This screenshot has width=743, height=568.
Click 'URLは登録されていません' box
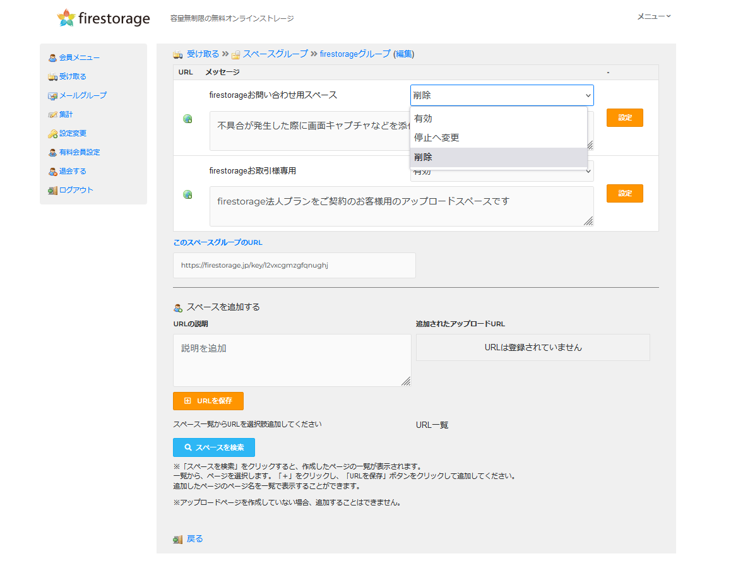(x=533, y=348)
